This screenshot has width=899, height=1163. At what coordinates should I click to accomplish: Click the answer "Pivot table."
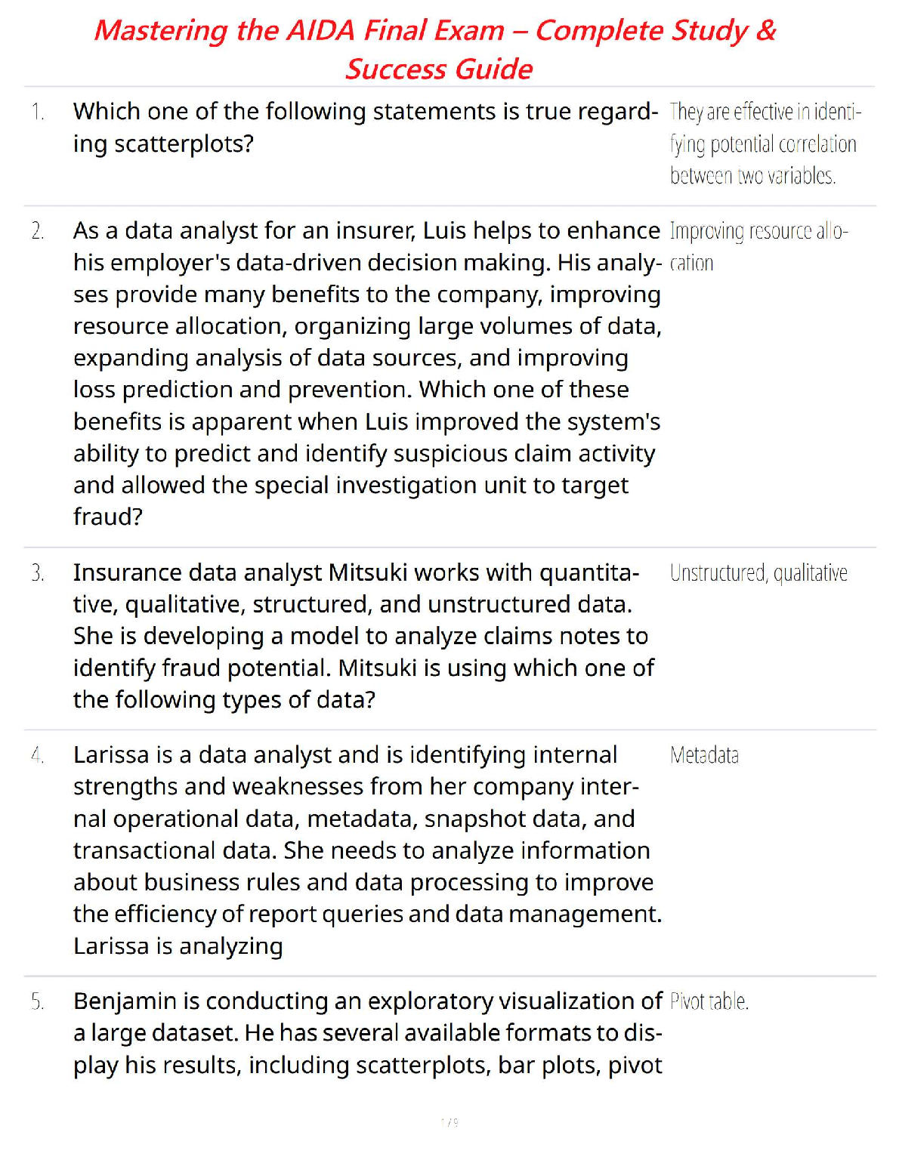click(709, 1002)
